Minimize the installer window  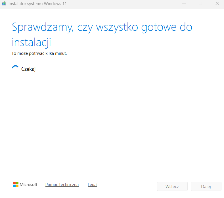coord(184,3)
